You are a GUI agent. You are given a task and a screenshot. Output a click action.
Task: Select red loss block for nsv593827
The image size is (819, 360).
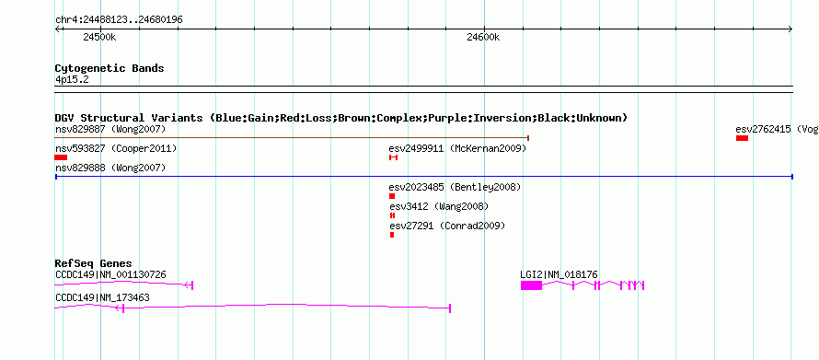pos(61,157)
